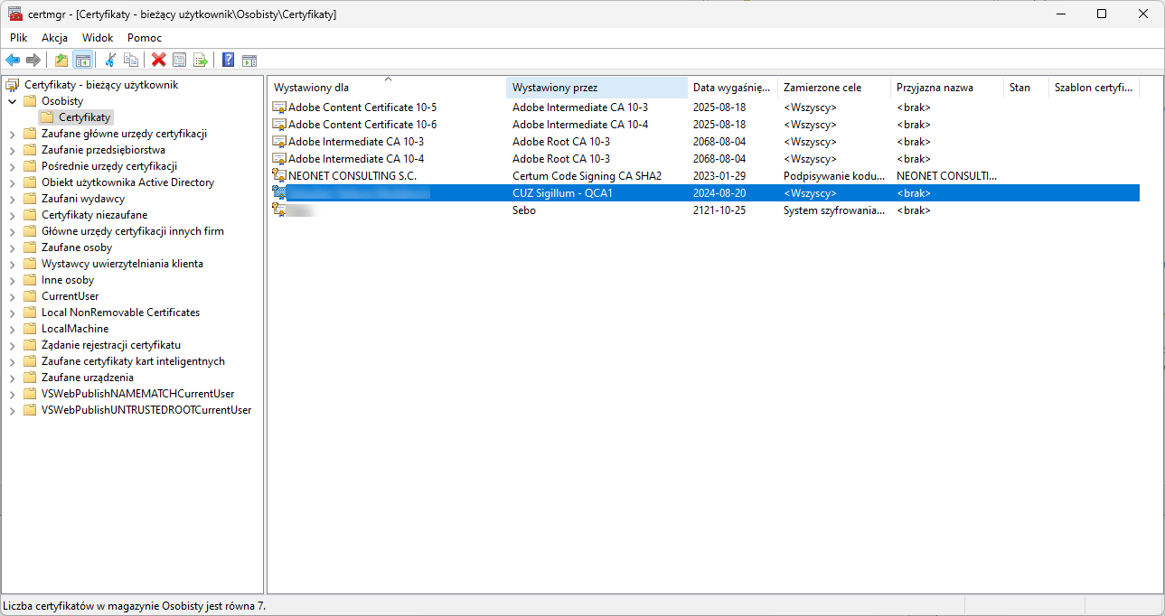Viewport: 1165px width, 616px height.
Task: Click the Cut scissors icon
Action: pyautogui.click(x=110, y=60)
